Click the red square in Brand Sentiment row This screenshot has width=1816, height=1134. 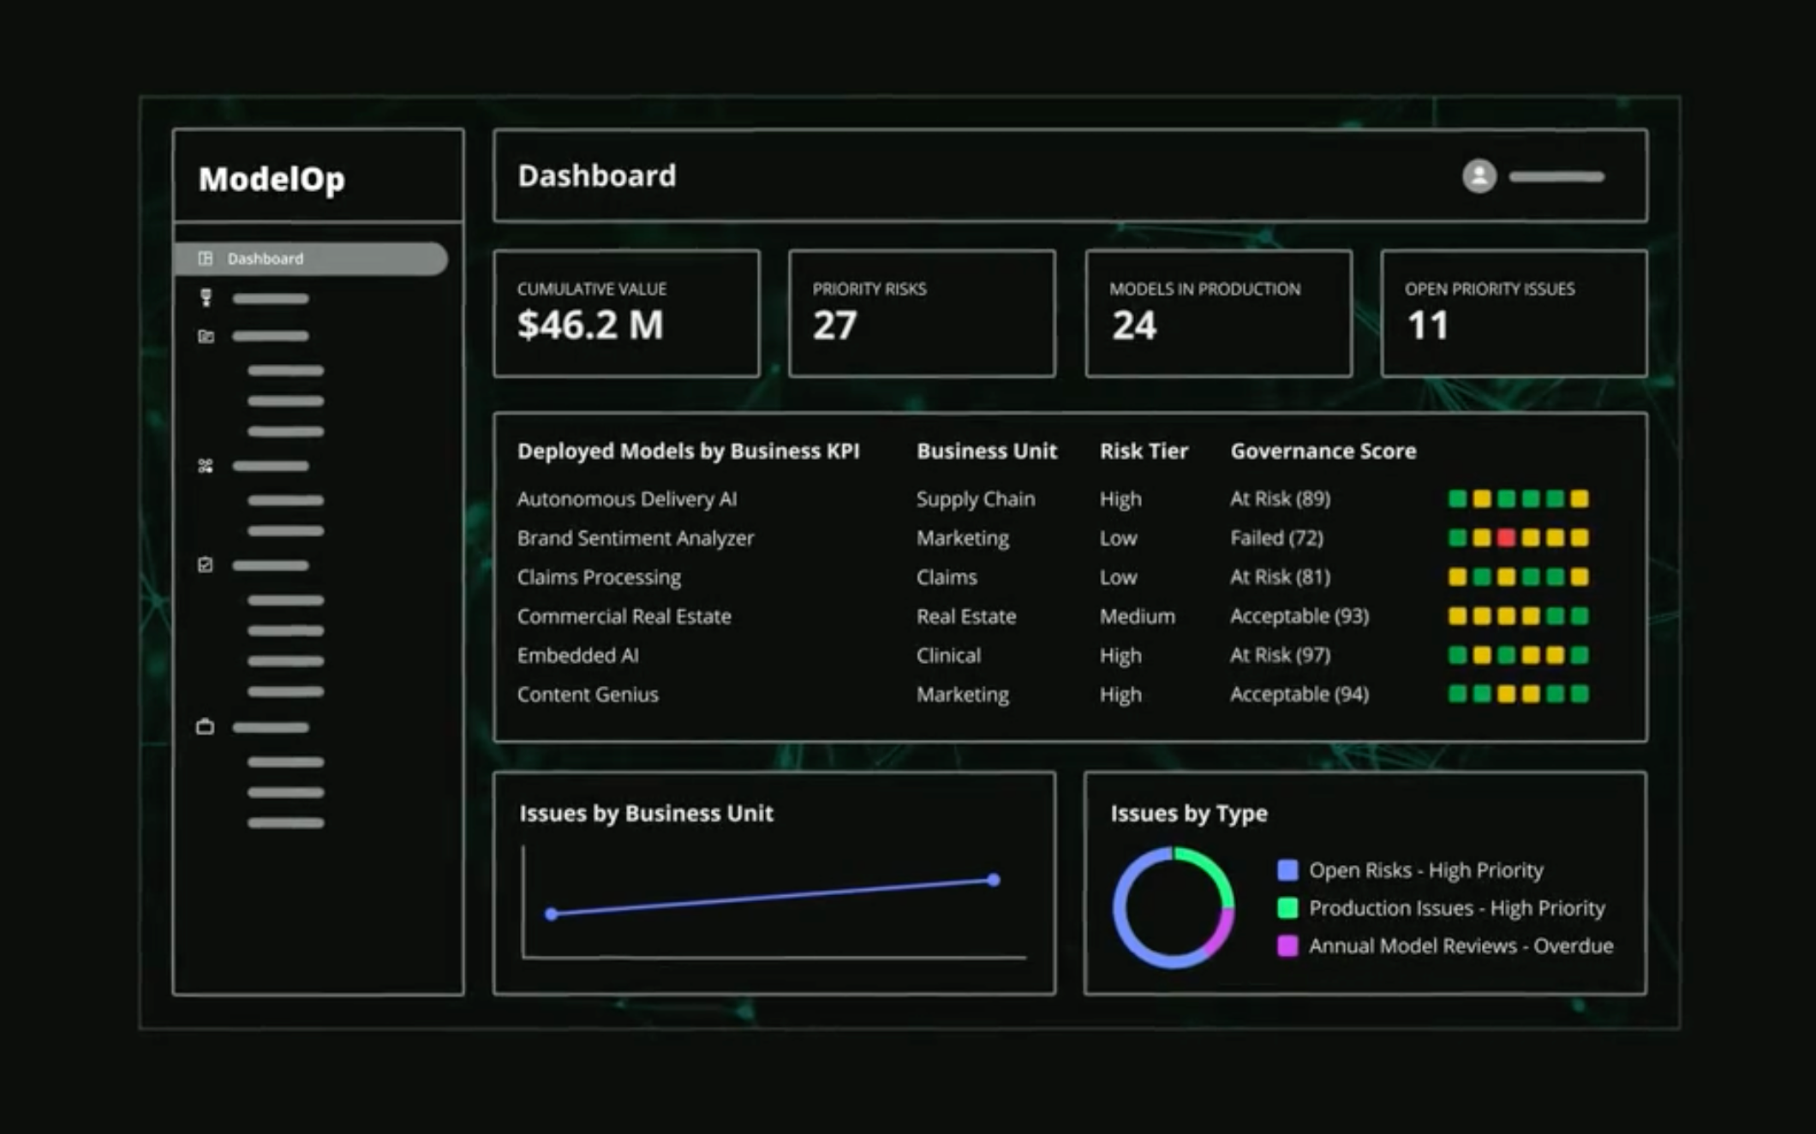[x=1506, y=538]
